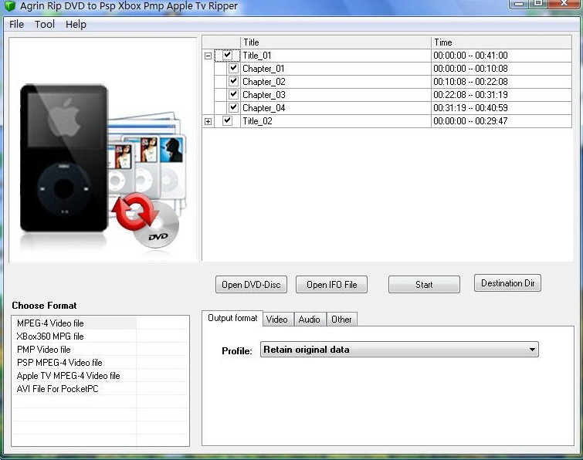Expand the Title_02 tree node
583x460 pixels.
click(208, 121)
